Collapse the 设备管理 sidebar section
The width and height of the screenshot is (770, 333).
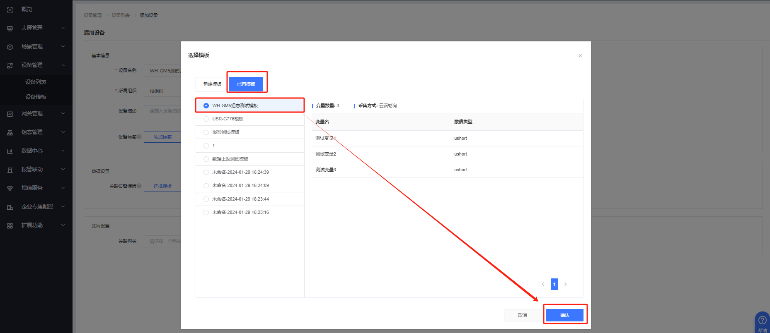(x=63, y=65)
